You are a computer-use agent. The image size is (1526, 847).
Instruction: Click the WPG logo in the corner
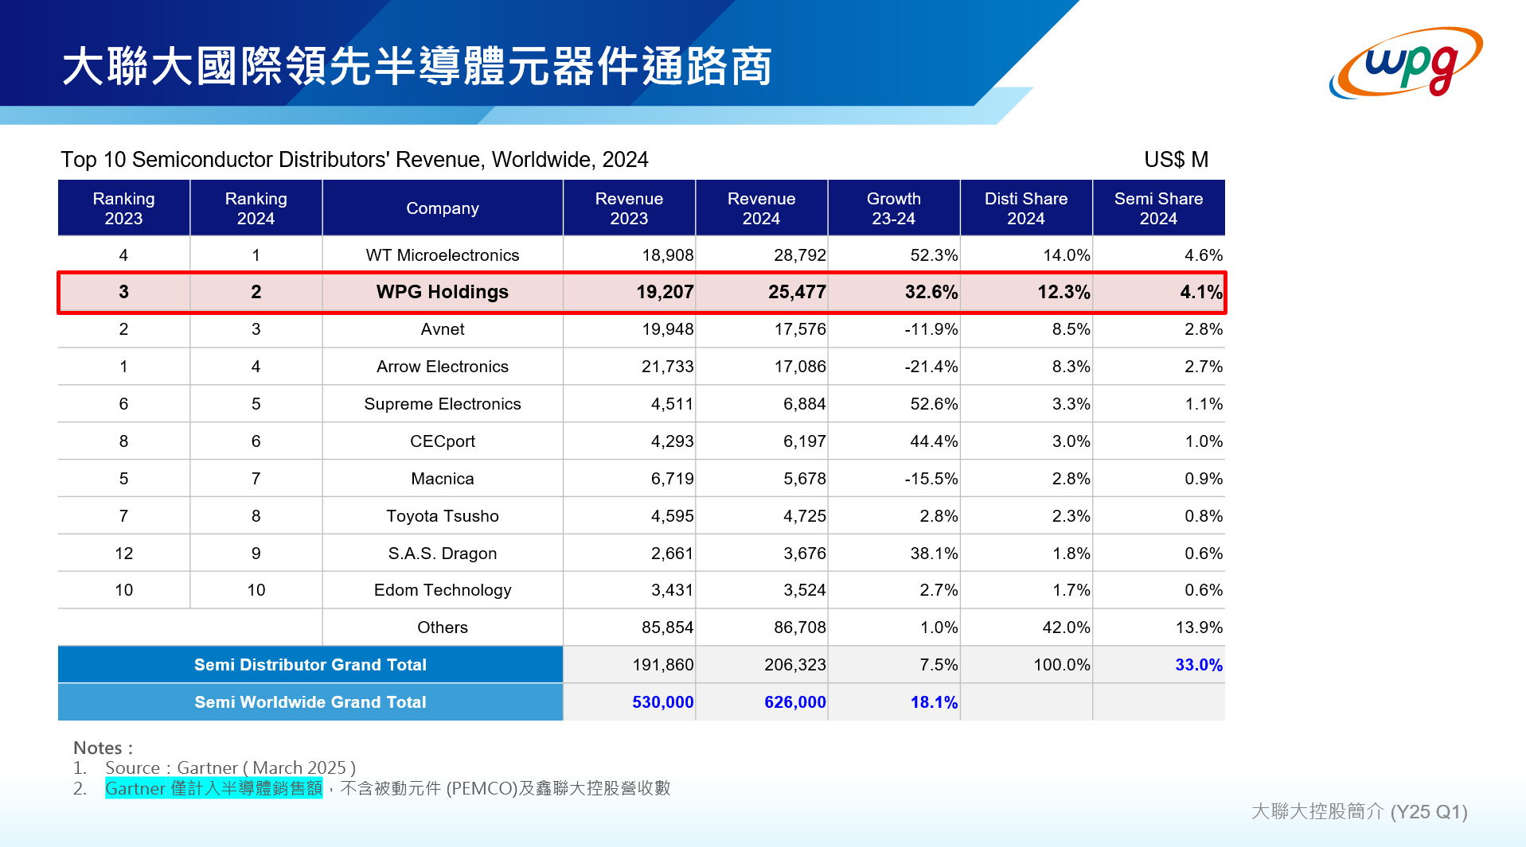pos(1406,63)
